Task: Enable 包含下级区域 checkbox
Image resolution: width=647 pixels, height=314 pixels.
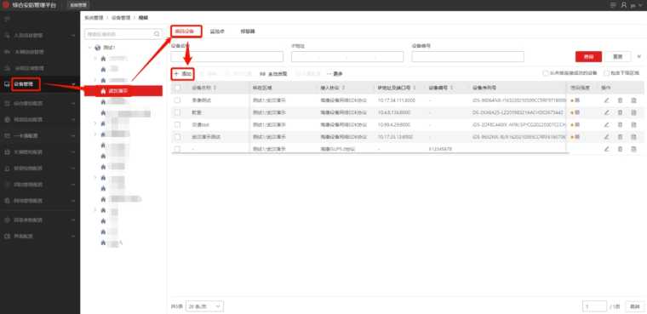Action: pyautogui.click(x=606, y=73)
